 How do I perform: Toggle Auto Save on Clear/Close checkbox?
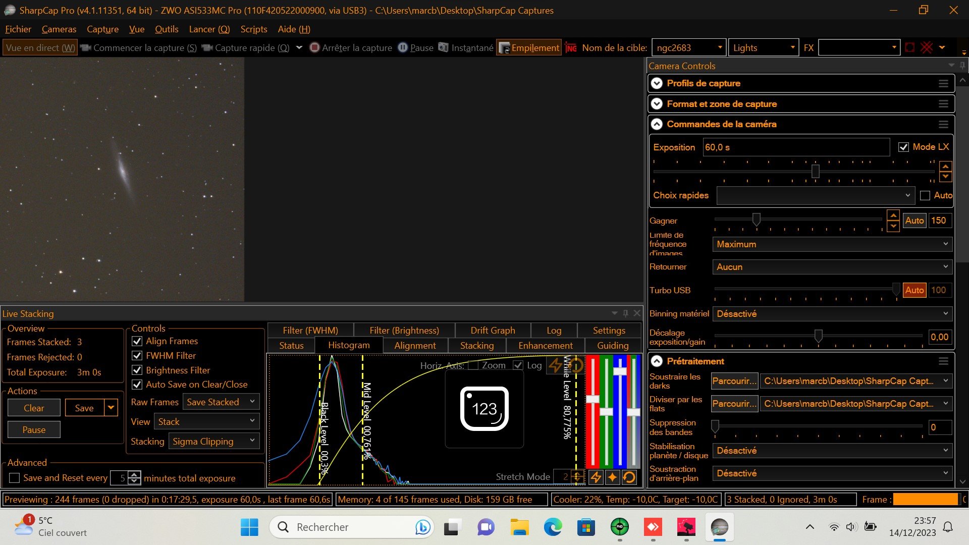click(x=137, y=385)
